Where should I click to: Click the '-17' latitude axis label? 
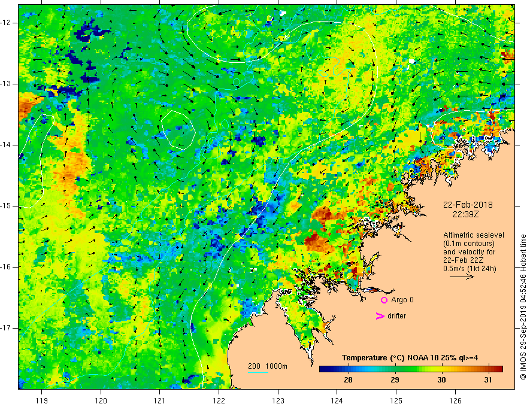pos(6,328)
